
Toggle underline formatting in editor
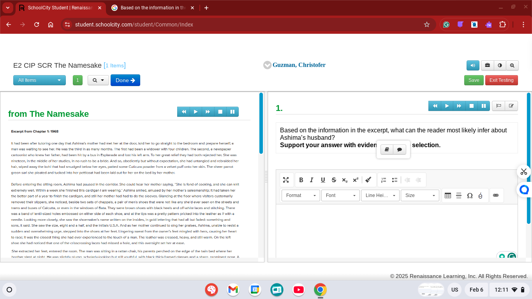tap(323, 180)
